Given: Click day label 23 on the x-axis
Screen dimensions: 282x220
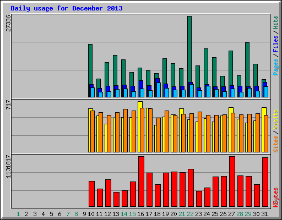Looking at the screenshot, I should click(x=198, y=214).
